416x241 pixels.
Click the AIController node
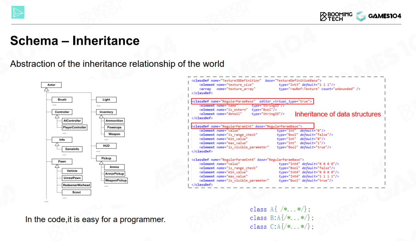pos(72,121)
